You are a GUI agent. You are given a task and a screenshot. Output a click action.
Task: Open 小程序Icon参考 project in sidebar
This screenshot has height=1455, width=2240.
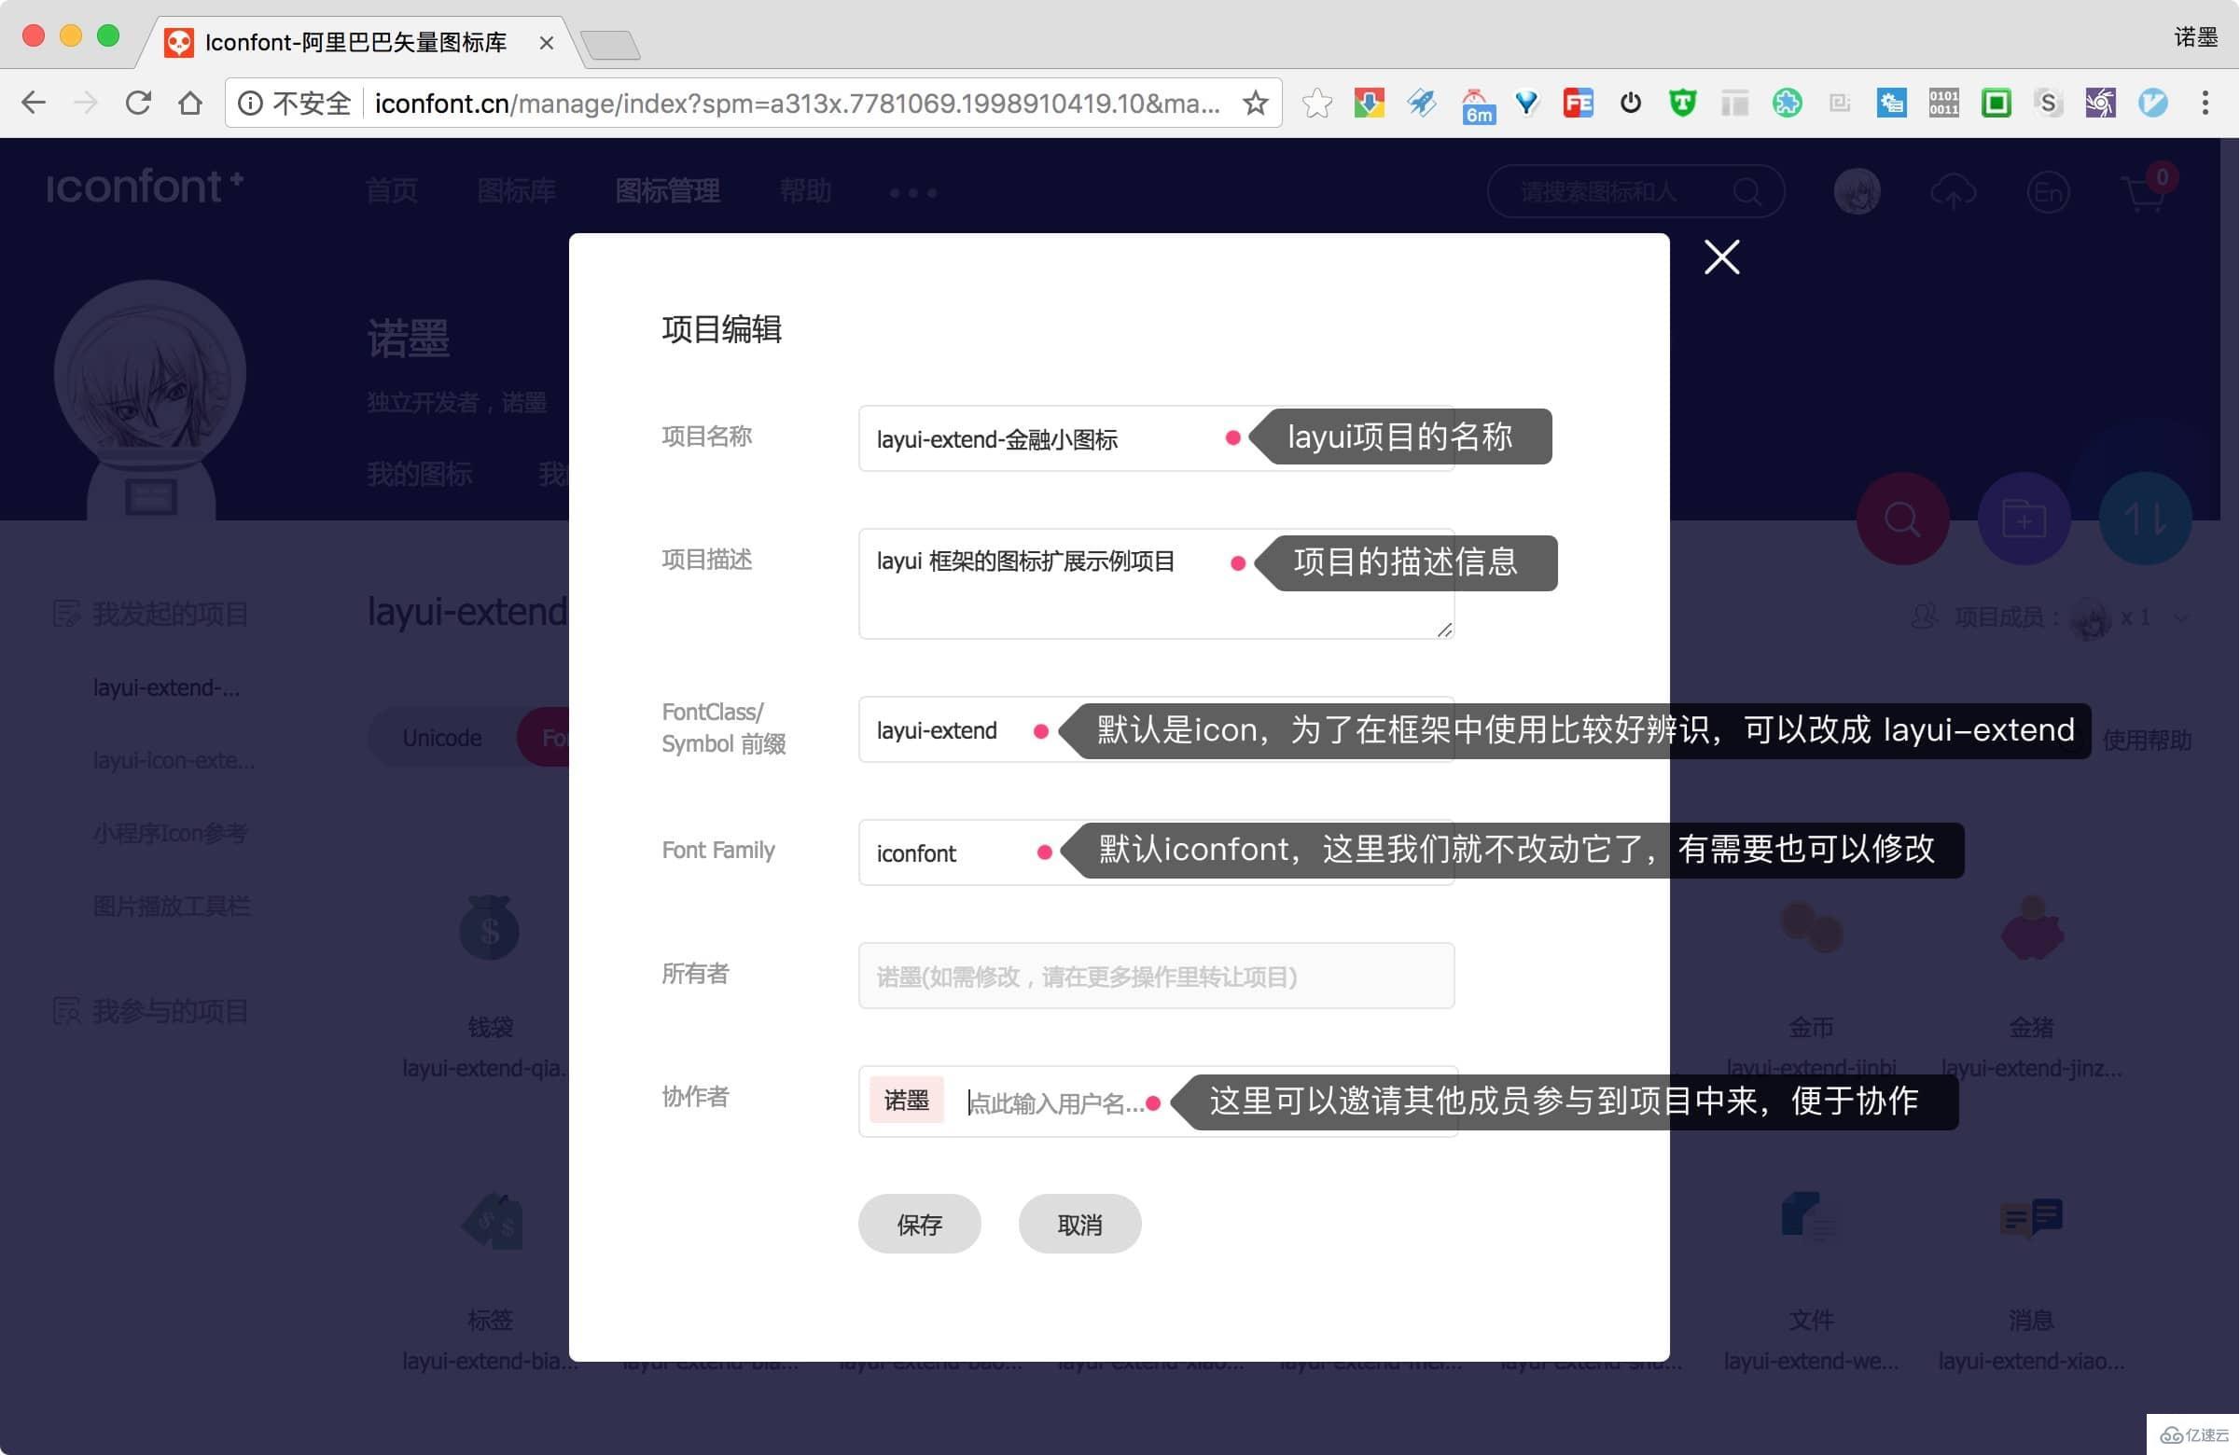[x=171, y=833]
